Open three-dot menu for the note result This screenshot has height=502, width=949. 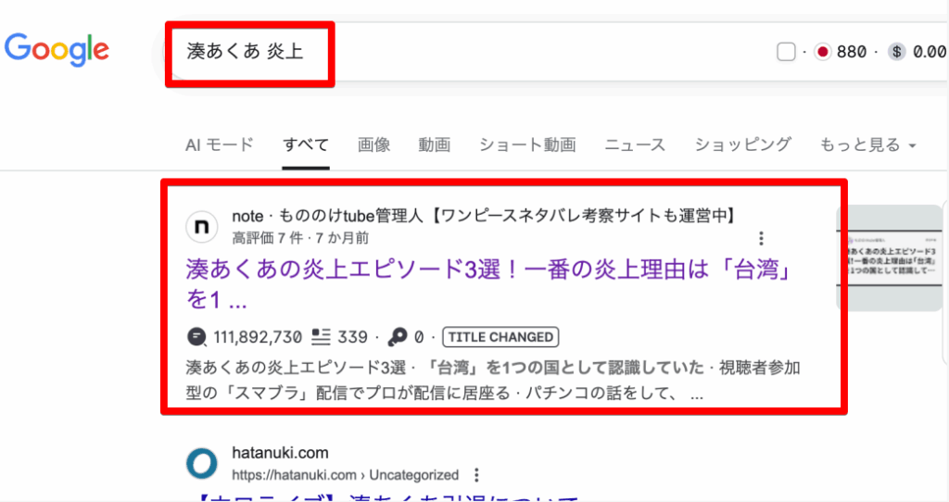[x=762, y=238]
